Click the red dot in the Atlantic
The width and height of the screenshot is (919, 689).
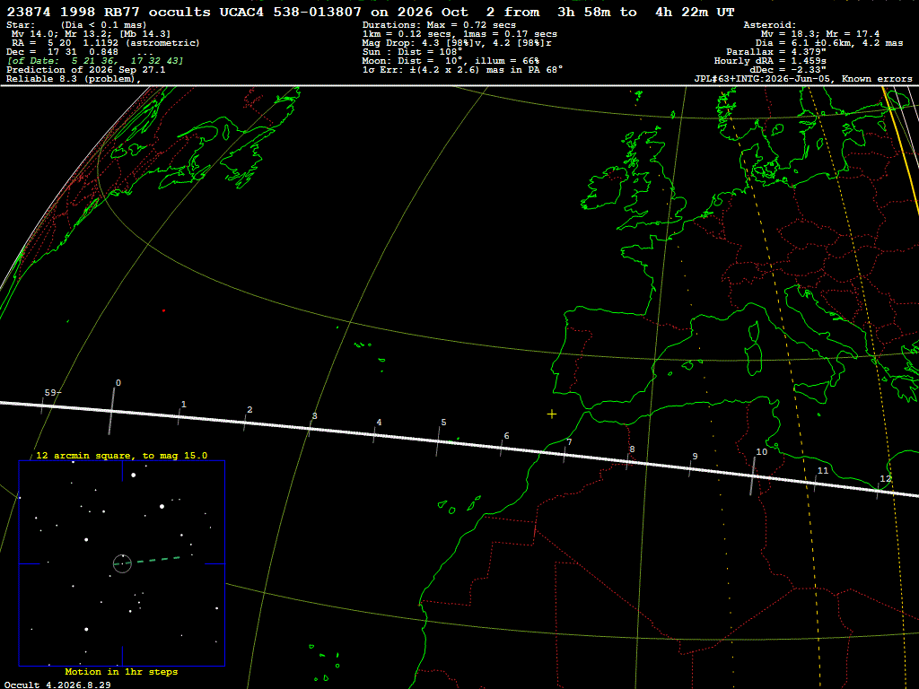click(x=163, y=310)
